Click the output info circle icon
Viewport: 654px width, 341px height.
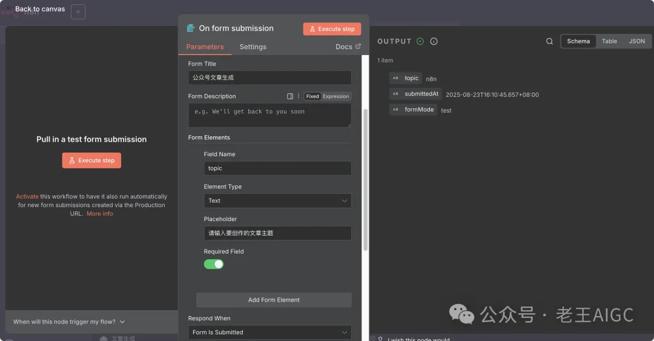tap(434, 41)
